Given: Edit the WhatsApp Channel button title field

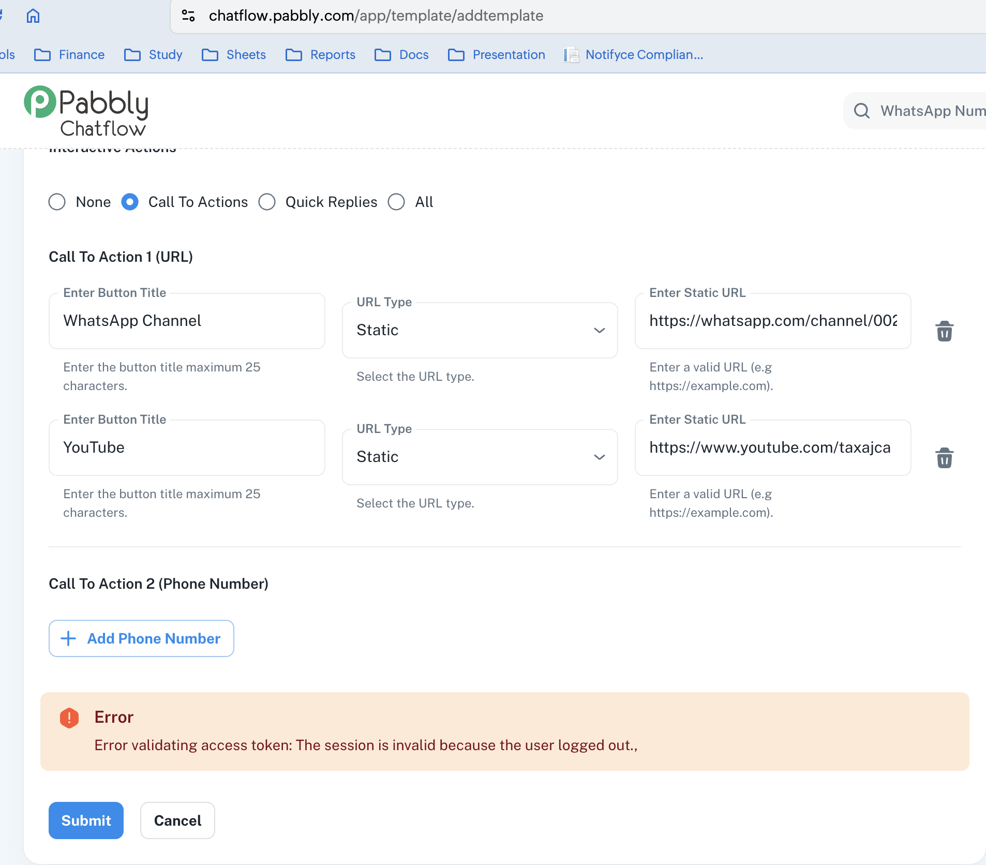Looking at the screenshot, I should point(187,321).
